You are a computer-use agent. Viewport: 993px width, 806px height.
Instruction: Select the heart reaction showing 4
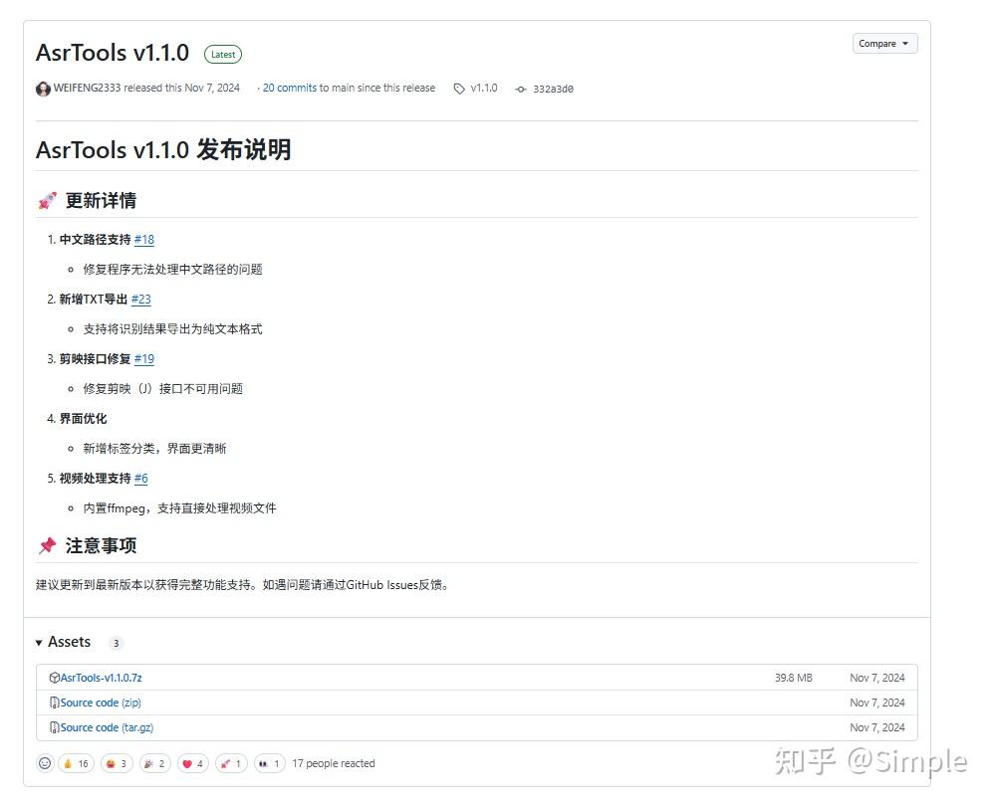pos(191,763)
